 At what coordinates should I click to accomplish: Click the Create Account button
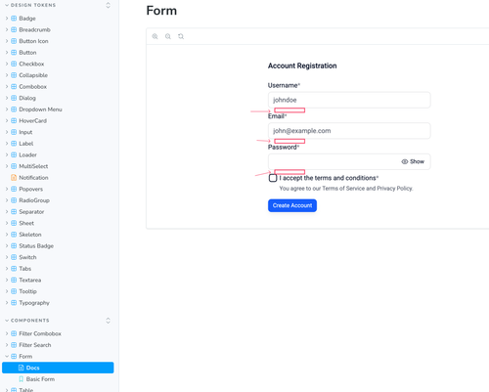292,205
